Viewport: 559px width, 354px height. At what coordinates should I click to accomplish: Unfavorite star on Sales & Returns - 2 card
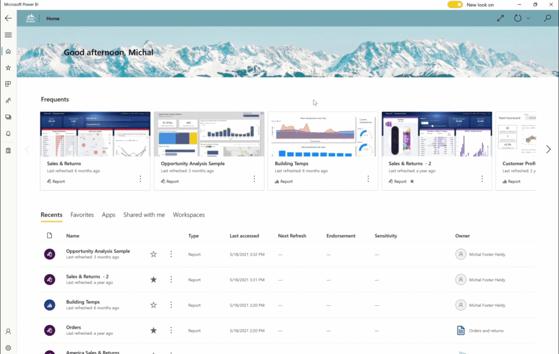pyautogui.click(x=412, y=182)
